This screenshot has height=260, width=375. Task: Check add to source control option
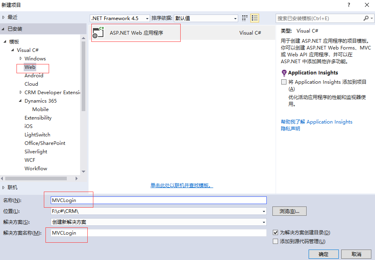[x=275, y=241]
